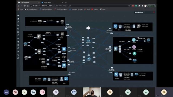Refresh the topology with the circular arrows icon
The width and height of the screenshot is (173, 97).
point(18,35)
